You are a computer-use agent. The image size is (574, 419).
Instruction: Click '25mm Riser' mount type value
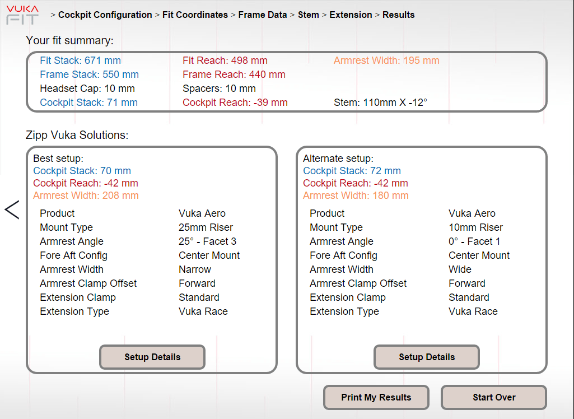pos(206,227)
